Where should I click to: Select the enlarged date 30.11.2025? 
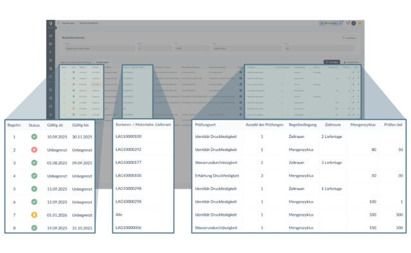point(82,137)
